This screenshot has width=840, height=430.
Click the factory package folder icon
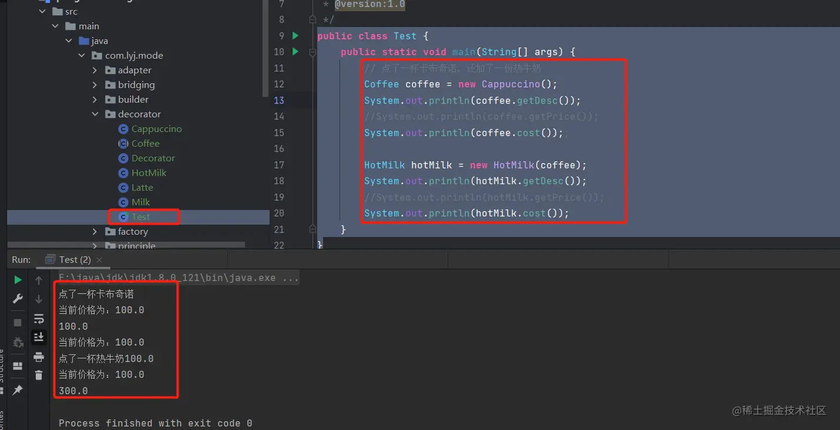[110, 232]
